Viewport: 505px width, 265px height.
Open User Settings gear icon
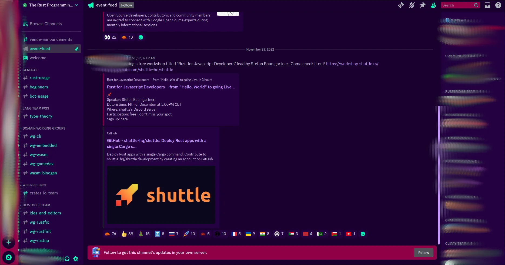click(76, 259)
